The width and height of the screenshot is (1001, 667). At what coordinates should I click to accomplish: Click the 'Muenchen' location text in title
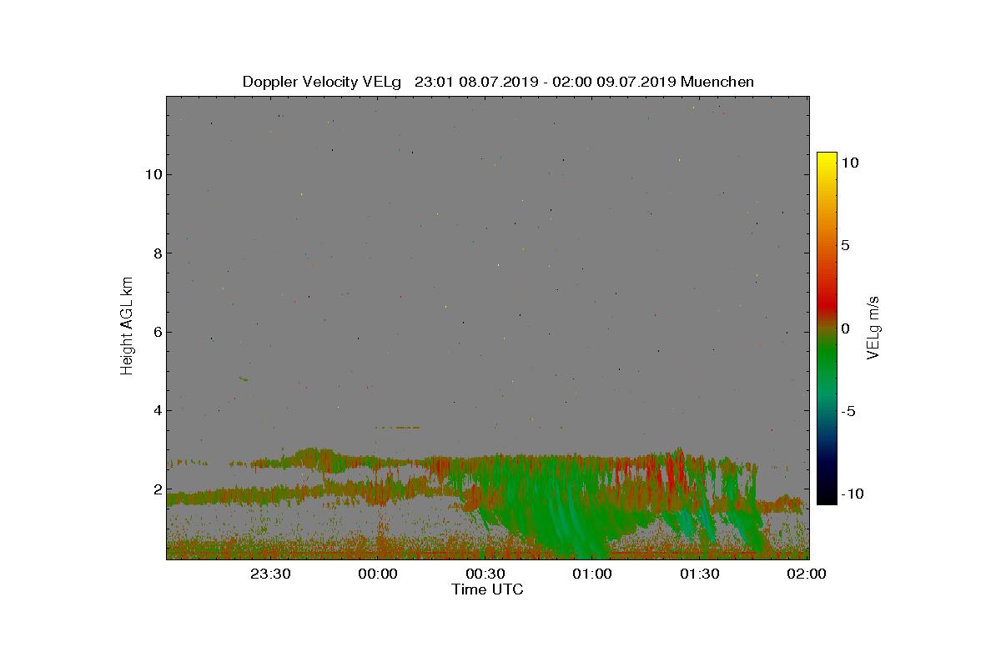tap(717, 82)
